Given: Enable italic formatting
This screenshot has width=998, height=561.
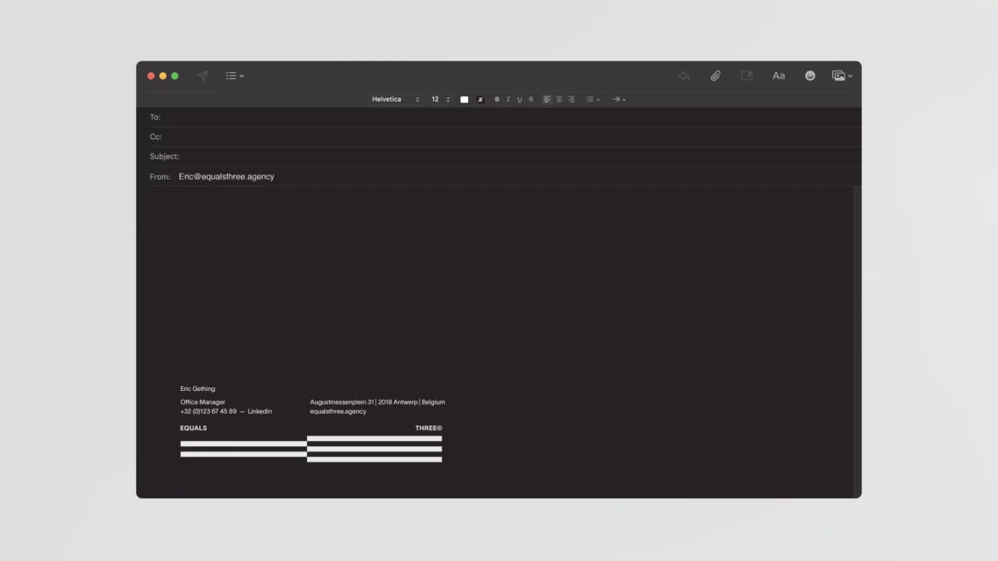Looking at the screenshot, I should point(509,99).
